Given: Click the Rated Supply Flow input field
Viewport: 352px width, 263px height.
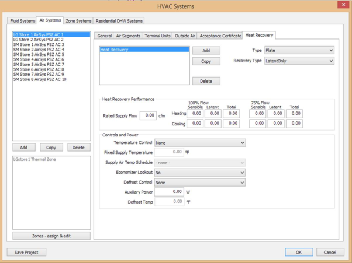Looking at the screenshot, I should click(148, 115).
